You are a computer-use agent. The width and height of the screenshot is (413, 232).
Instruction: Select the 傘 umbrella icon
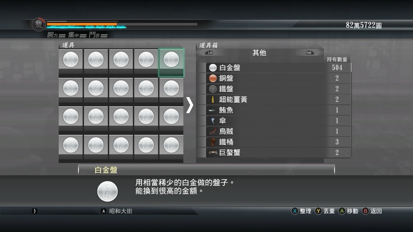coord(213,121)
